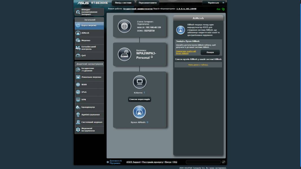Click the Пошук AiMesh search button
Viewport: 301px width, 169px height.
coord(210,52)
